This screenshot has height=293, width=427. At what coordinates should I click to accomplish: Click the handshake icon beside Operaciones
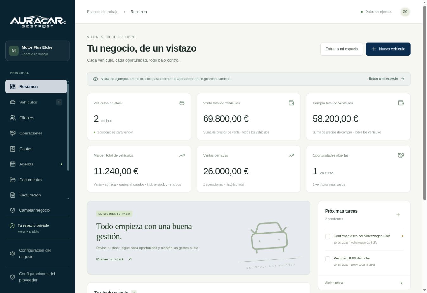(13, 133)
